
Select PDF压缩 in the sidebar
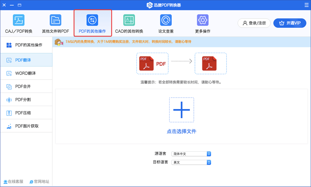click(27, 113)
